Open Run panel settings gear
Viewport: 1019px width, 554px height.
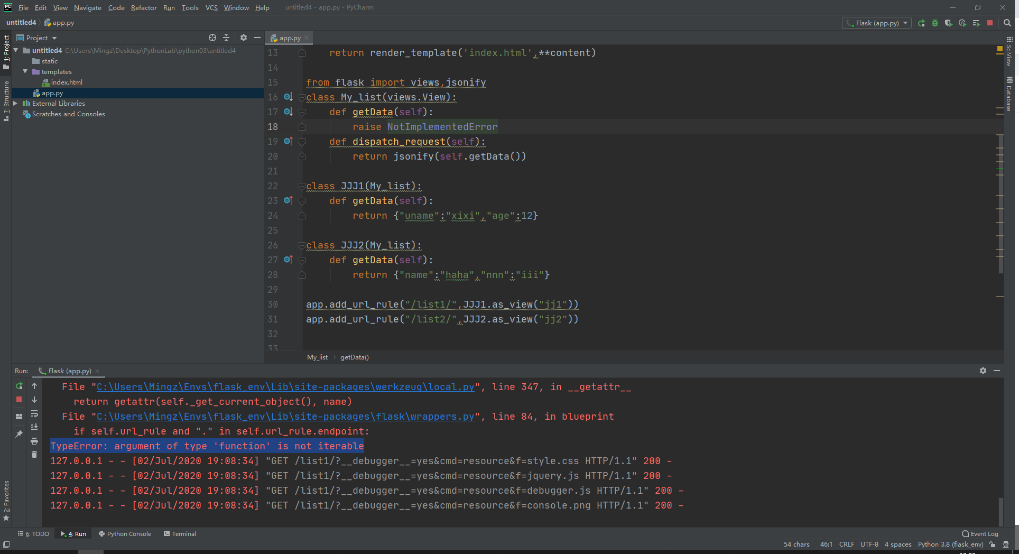click(983, 371)
